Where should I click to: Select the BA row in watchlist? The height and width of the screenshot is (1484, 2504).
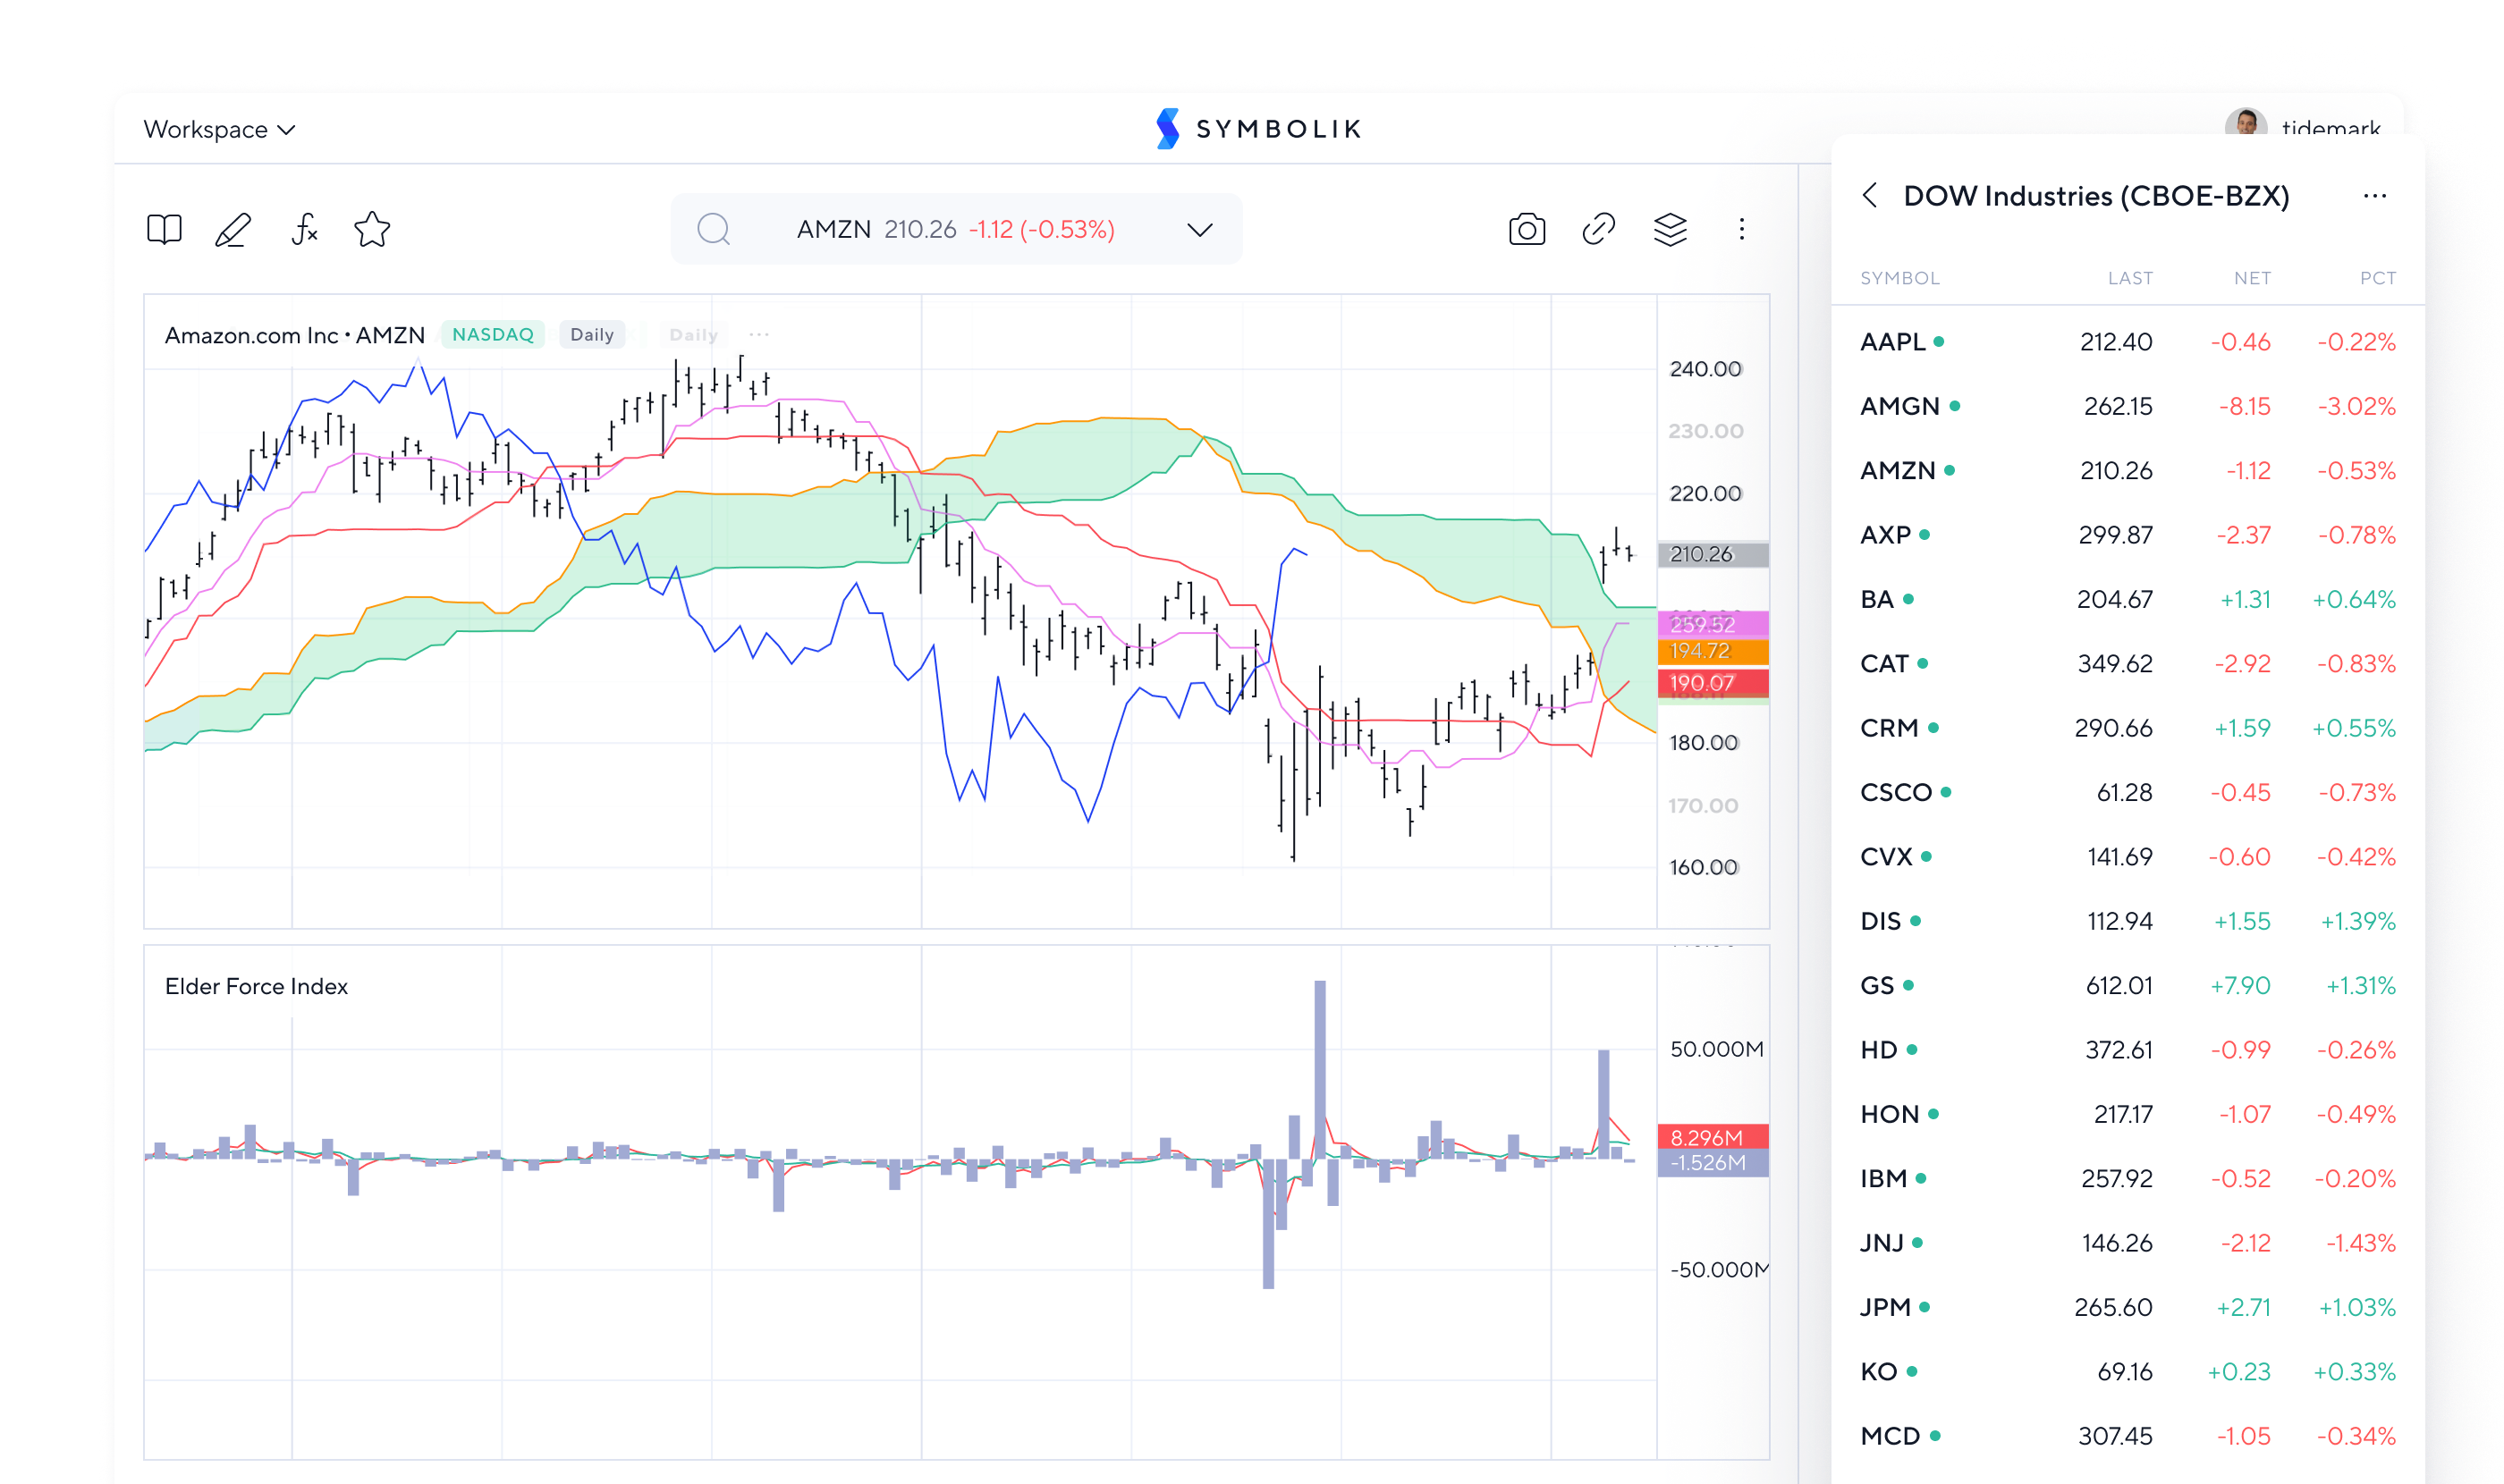coord(2128,599)
